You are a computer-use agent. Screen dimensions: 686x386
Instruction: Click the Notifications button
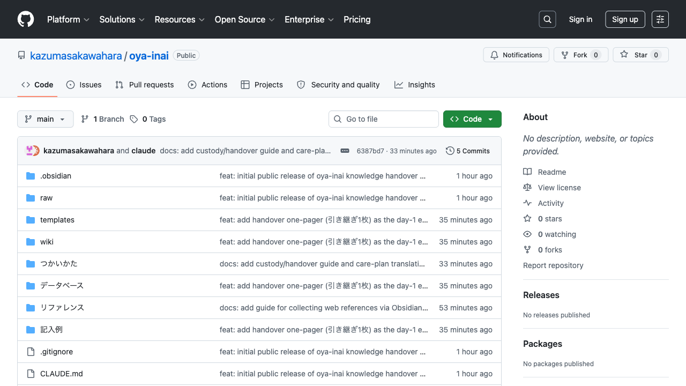pyautogui.click(x=516, y=55)
